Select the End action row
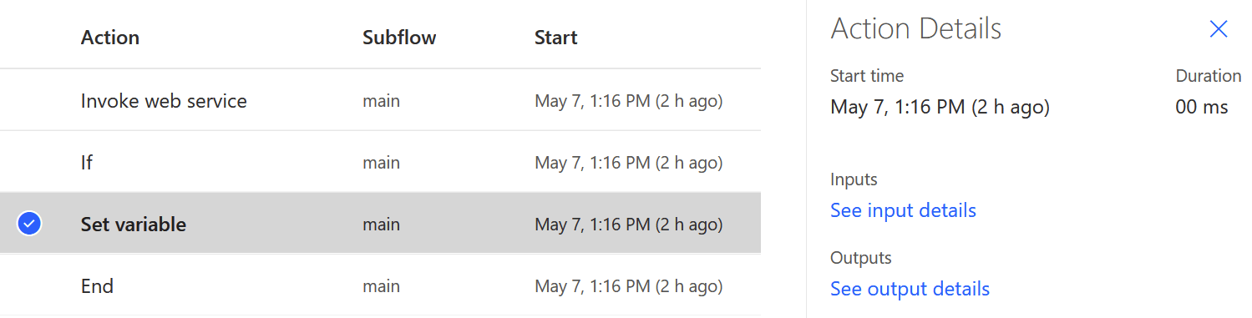 coord(380,286)
